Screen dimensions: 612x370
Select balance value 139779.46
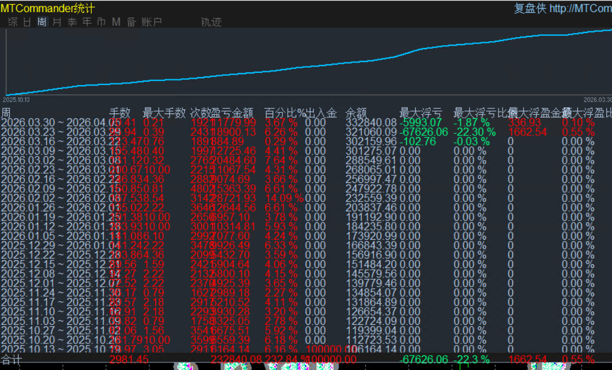click(371, 283)
